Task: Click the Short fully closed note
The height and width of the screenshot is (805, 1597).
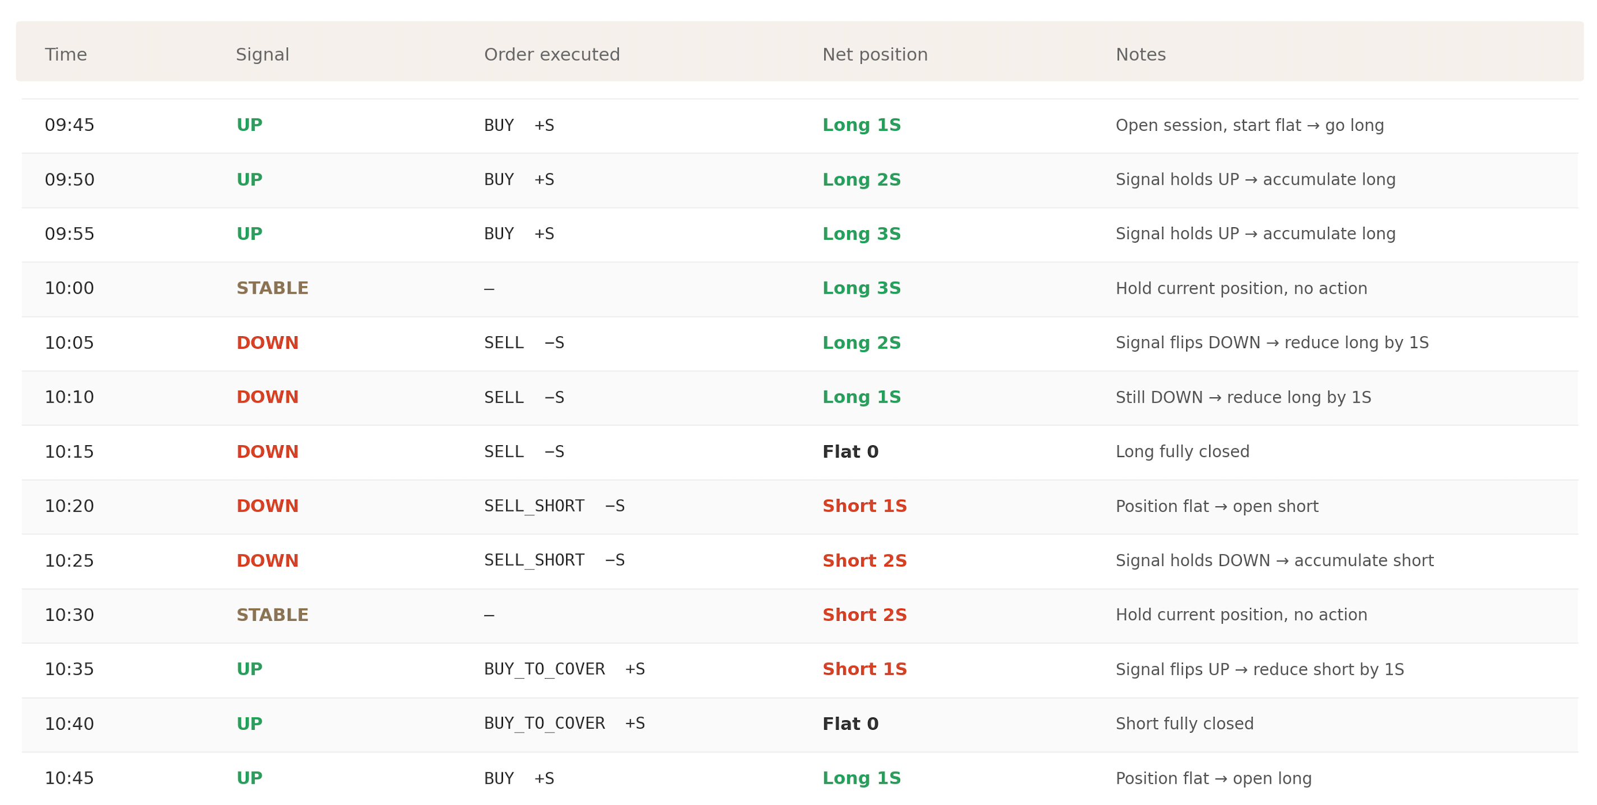Action: point(1184,724)
